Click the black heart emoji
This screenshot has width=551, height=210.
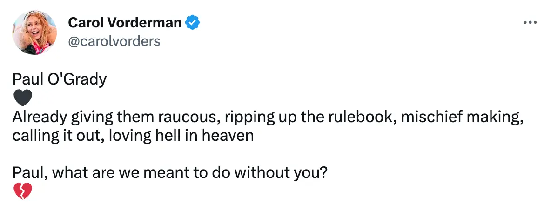[x=23, y=98]
